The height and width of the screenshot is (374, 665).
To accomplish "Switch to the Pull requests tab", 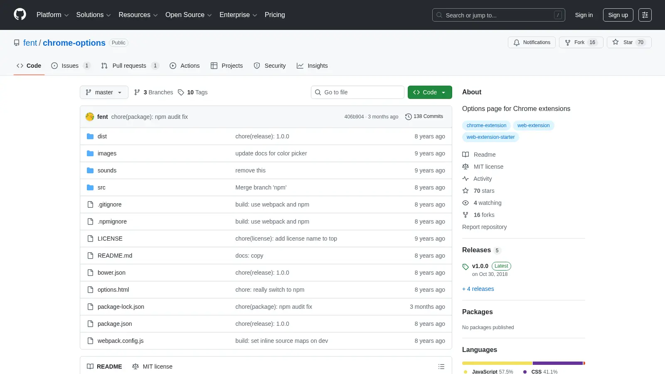I will [130, 66].
